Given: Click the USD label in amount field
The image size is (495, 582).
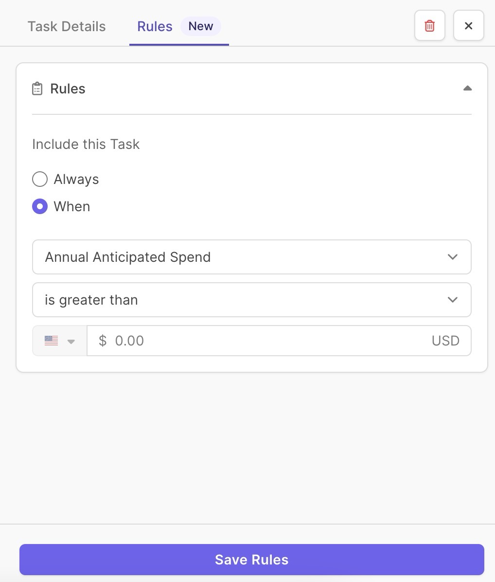Looking at the screenshot, I should (x=445, y=340).
